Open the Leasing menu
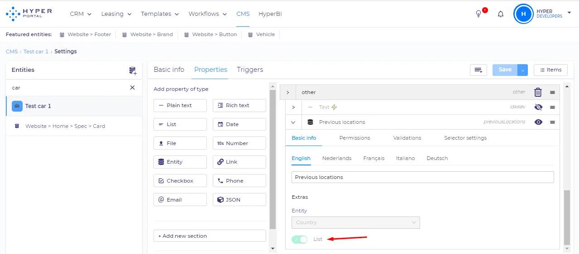This screenshot has height=254, width=579. coord(116,14)
